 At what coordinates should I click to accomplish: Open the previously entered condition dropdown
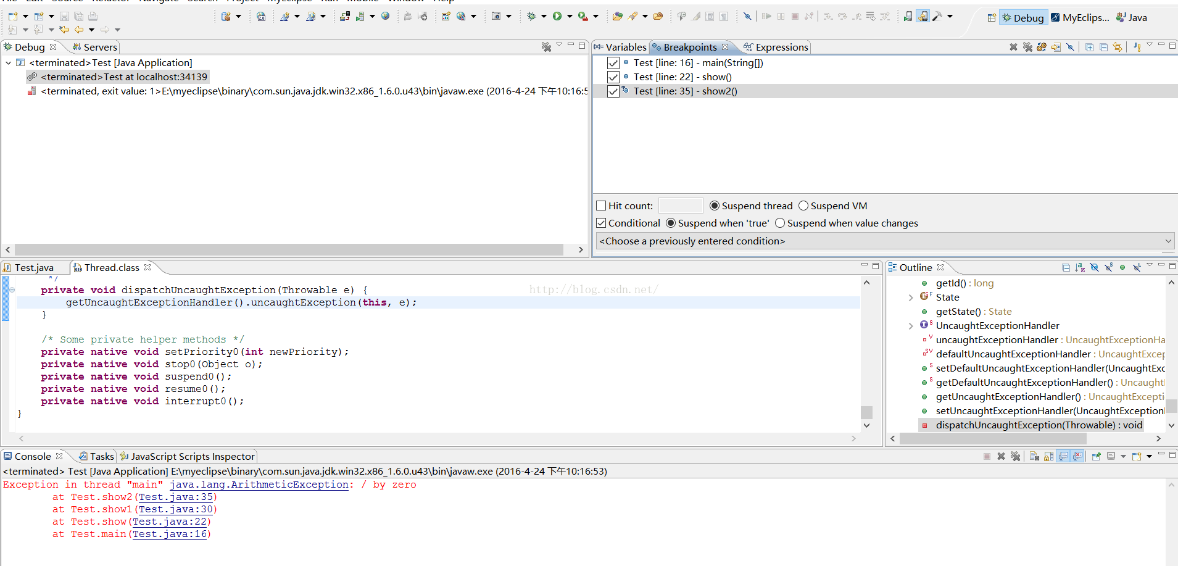pos(885,241)
